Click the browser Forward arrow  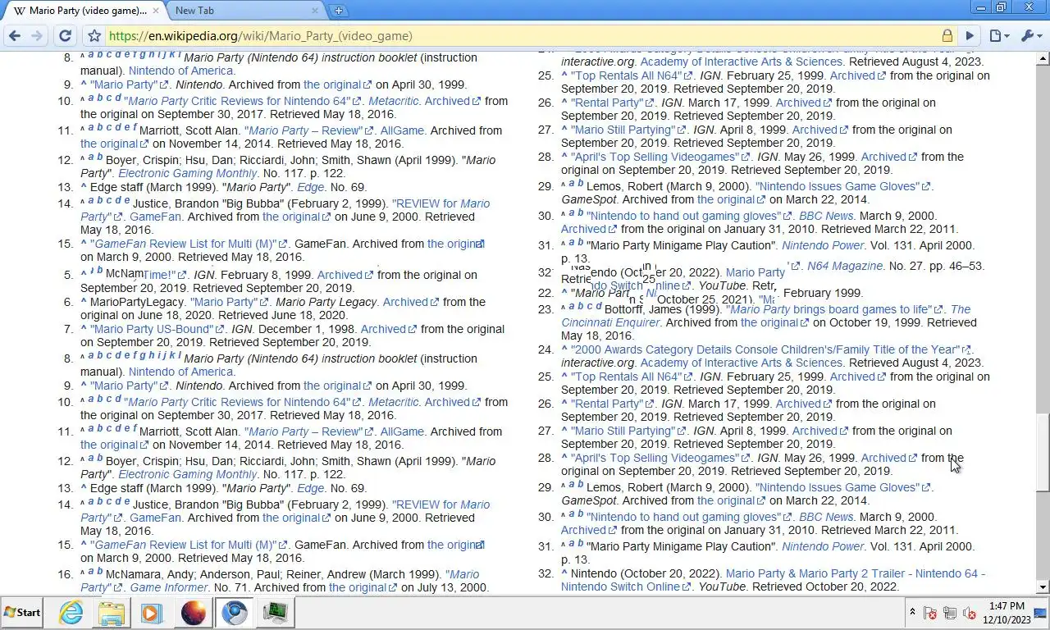[x=37, y=36]
